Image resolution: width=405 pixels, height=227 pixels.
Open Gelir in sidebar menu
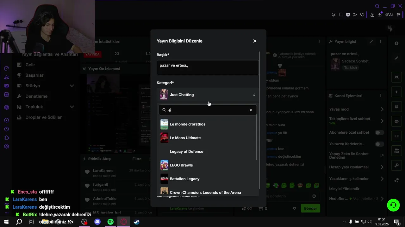[x=30, y=65]
